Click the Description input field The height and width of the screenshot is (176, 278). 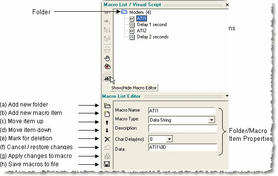[x=183, y=129]
